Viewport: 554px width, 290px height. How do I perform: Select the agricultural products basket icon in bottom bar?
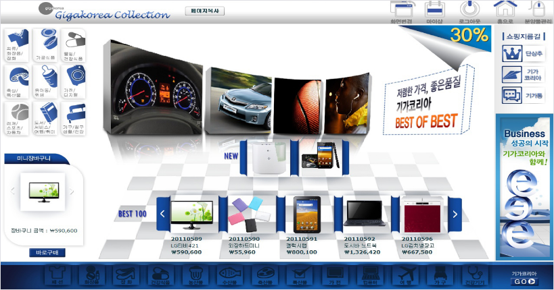195,276
